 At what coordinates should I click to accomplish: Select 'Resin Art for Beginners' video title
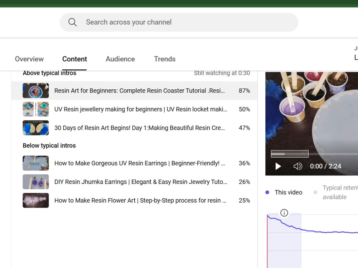coord(140,91)
